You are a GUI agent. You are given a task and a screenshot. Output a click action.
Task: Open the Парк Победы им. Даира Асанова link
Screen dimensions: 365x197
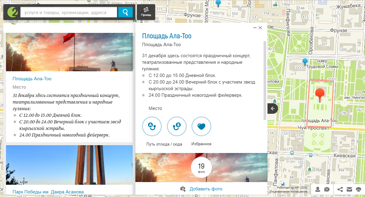48,192
